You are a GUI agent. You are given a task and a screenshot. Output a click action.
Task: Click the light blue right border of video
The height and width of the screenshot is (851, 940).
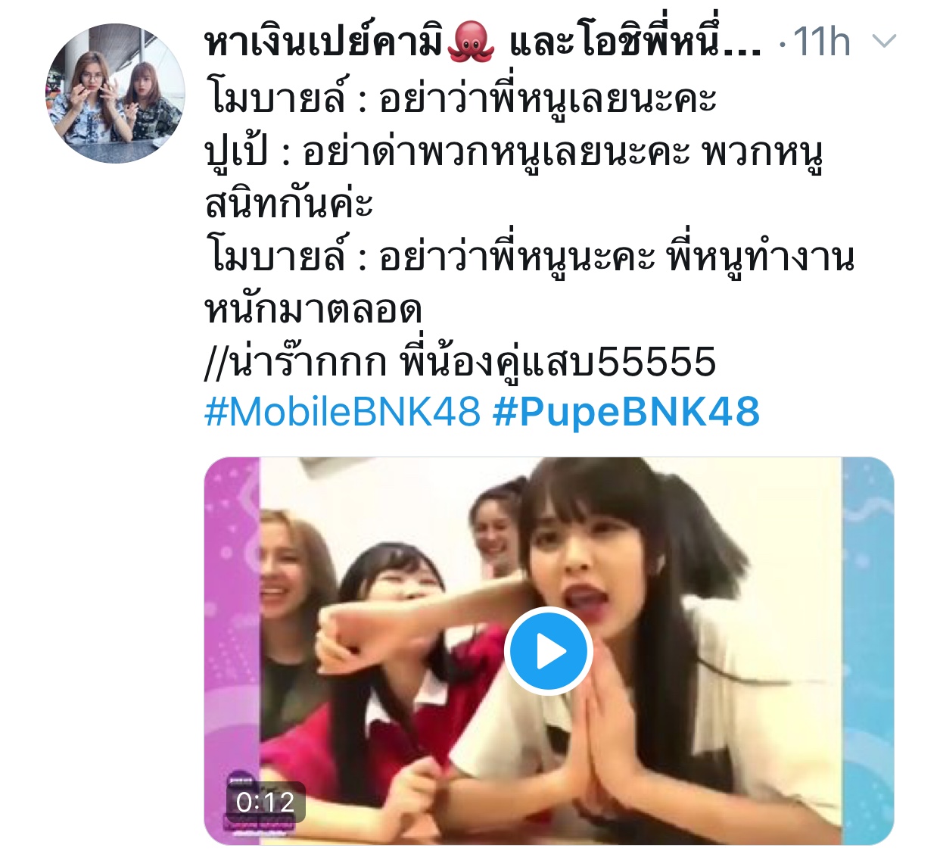point(867,651)
